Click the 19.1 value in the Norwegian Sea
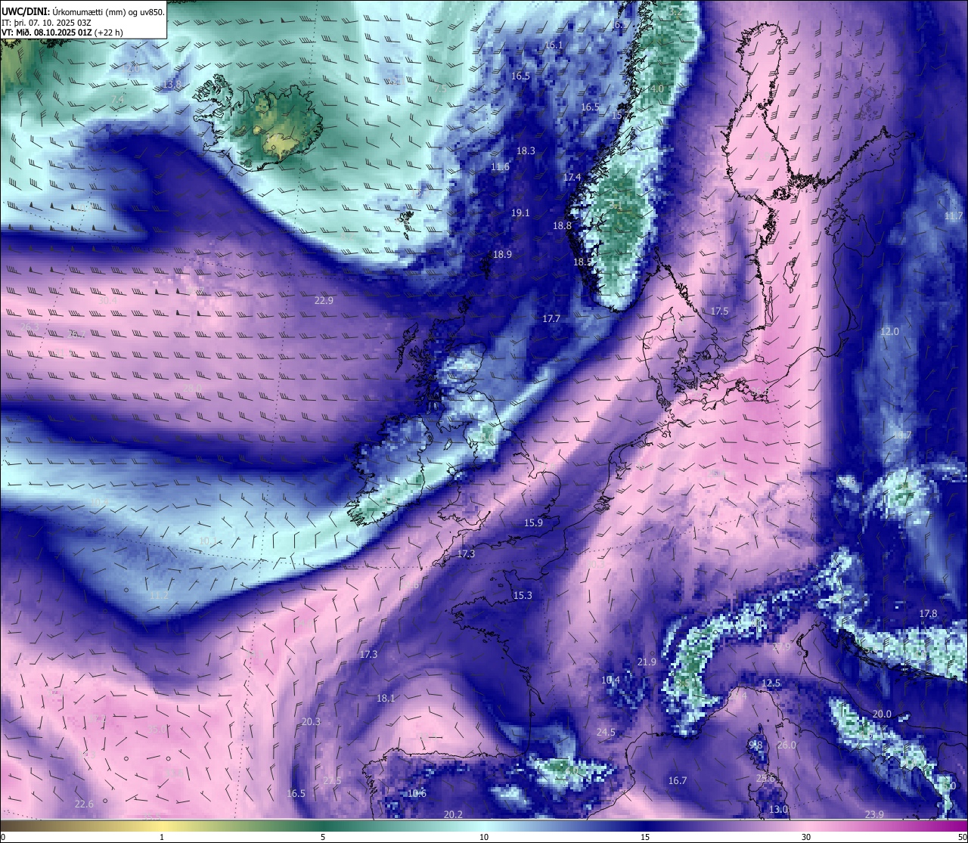968x843 pixels. click(520, 213)
